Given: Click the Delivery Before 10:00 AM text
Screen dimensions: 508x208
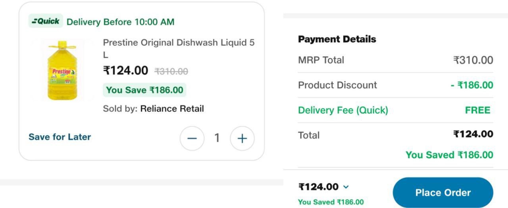Looking at the screenshot, I should pyautogui.click(x=120, y=22).
